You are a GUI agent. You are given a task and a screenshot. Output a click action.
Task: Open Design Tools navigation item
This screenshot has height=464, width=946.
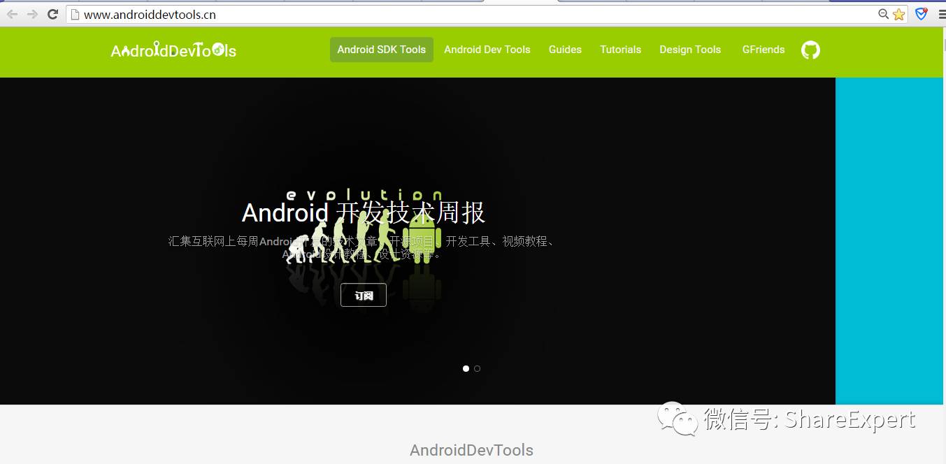[x=690, y=50]
